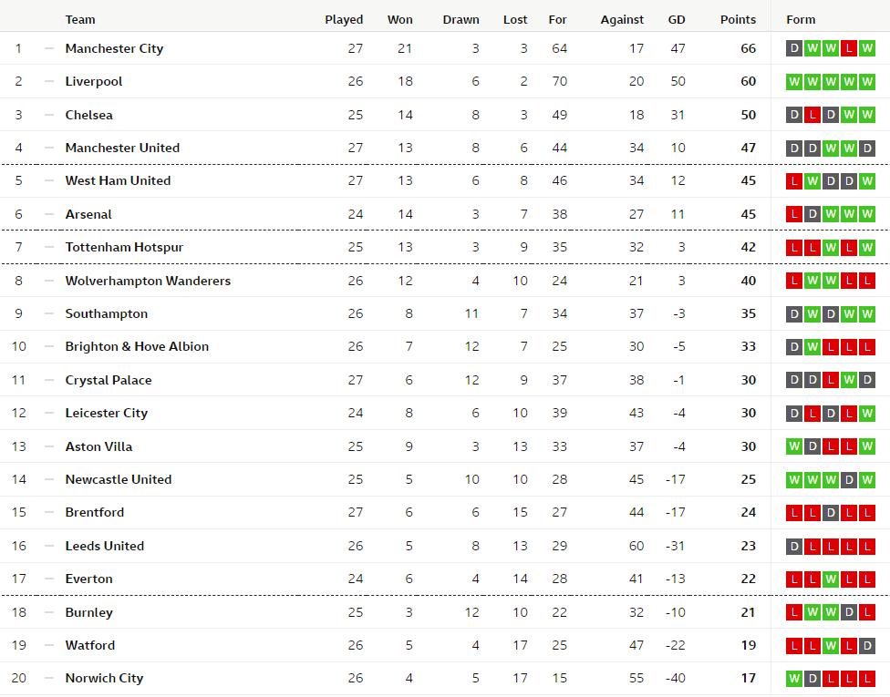Click Aston Villa's grey D form badge
890x697 pixels.
(812, 446)
